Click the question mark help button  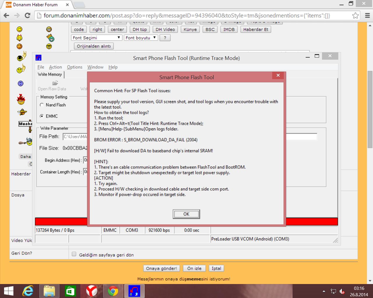click(165, 38)
